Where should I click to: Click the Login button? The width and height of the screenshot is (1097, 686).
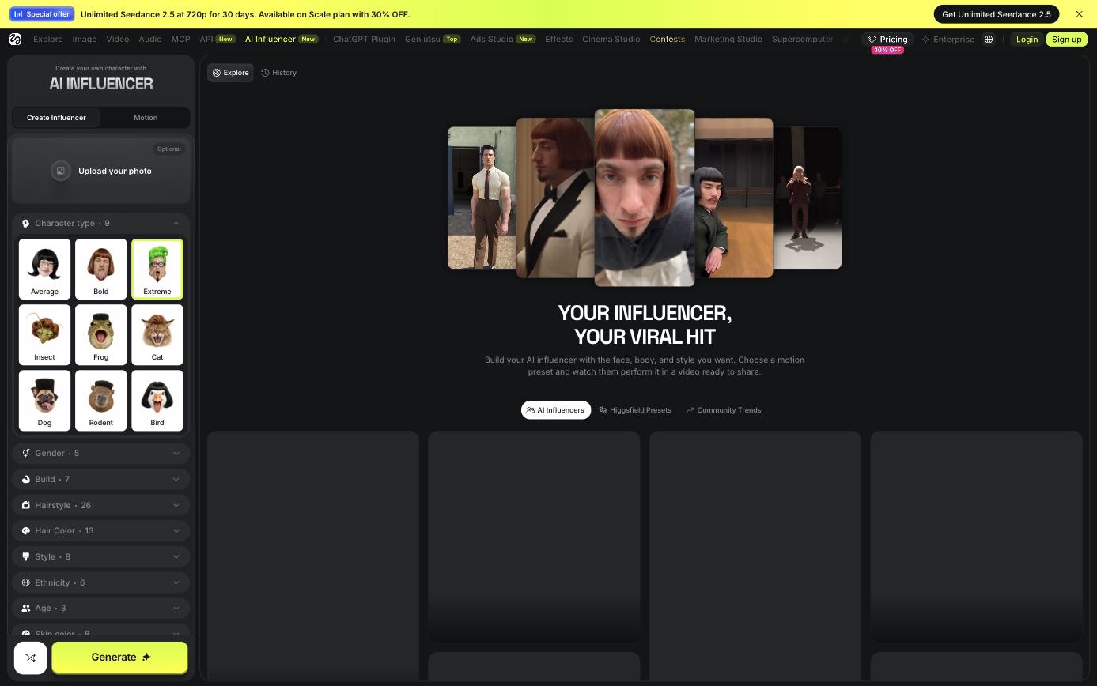[x=1027, y=39]
